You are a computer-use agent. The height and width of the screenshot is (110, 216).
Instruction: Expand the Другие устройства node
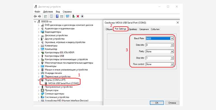click(39, 39)
